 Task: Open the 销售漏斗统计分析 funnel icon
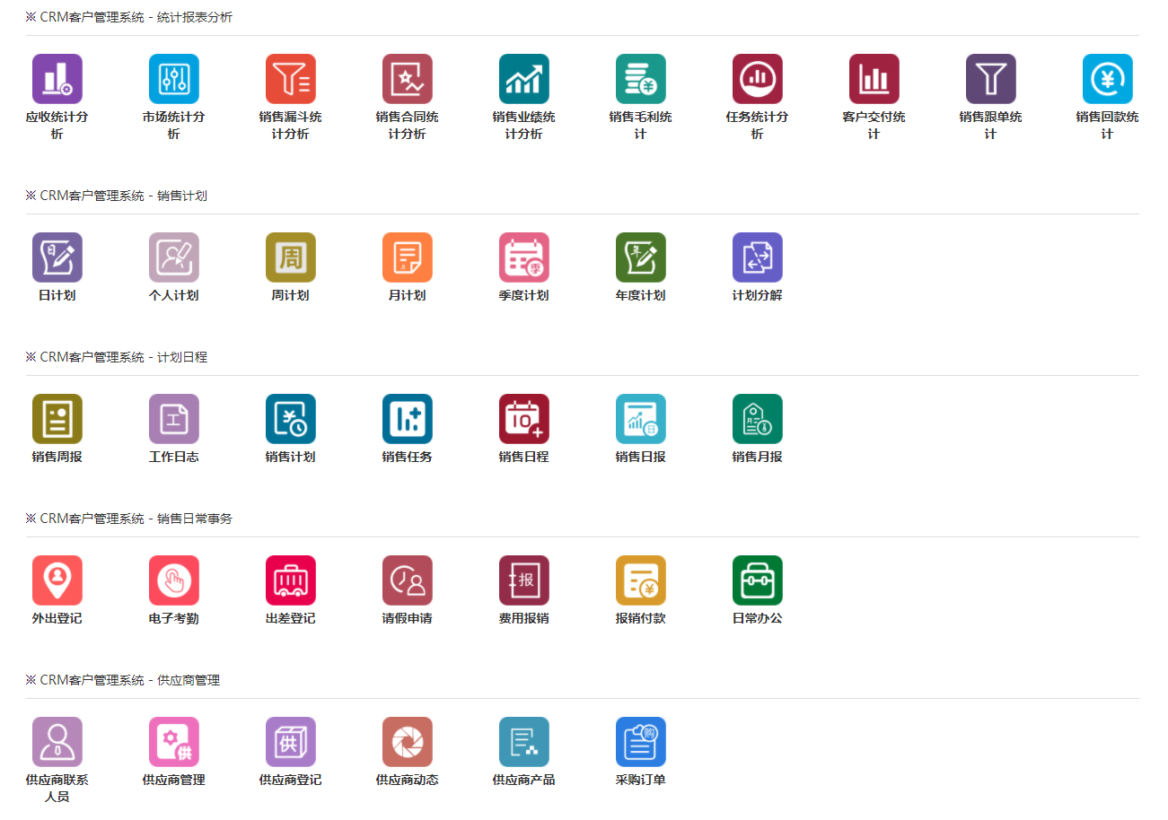click(290, 79)
